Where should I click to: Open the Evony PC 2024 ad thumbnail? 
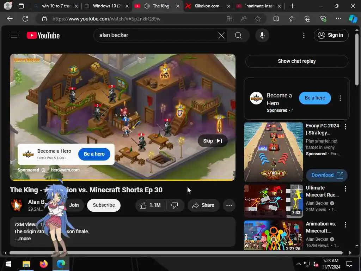click(274, 152)
